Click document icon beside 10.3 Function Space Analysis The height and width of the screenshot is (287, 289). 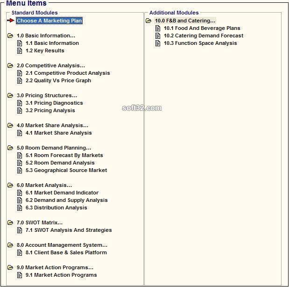tap(158, 43)
